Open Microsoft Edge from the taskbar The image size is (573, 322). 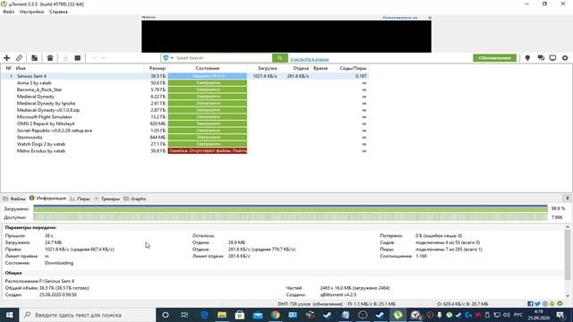pos(204,315)
